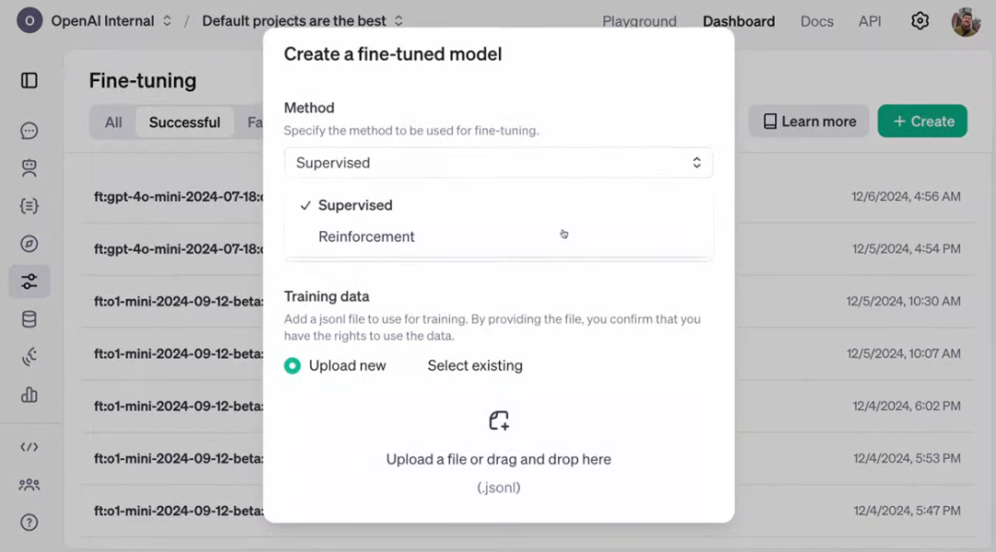Select the Select existing option

click(x=475, y=366)
